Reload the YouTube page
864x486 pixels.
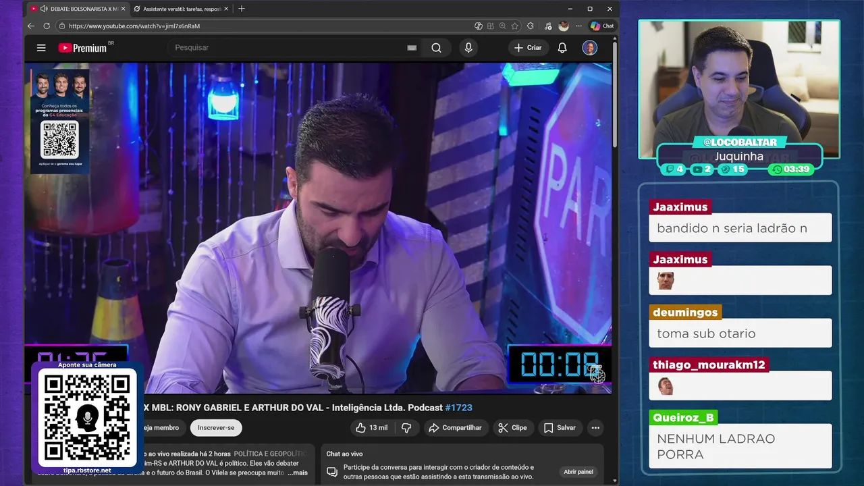(x=47, y=26)
